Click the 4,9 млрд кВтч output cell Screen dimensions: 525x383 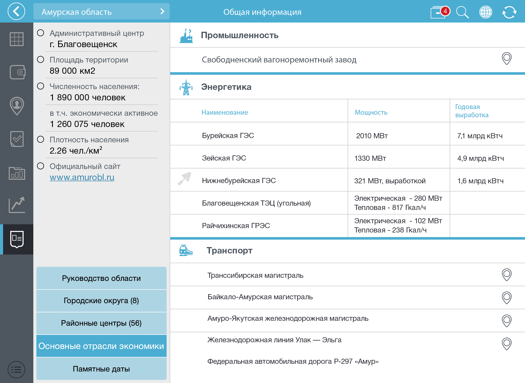coord(481,158)
